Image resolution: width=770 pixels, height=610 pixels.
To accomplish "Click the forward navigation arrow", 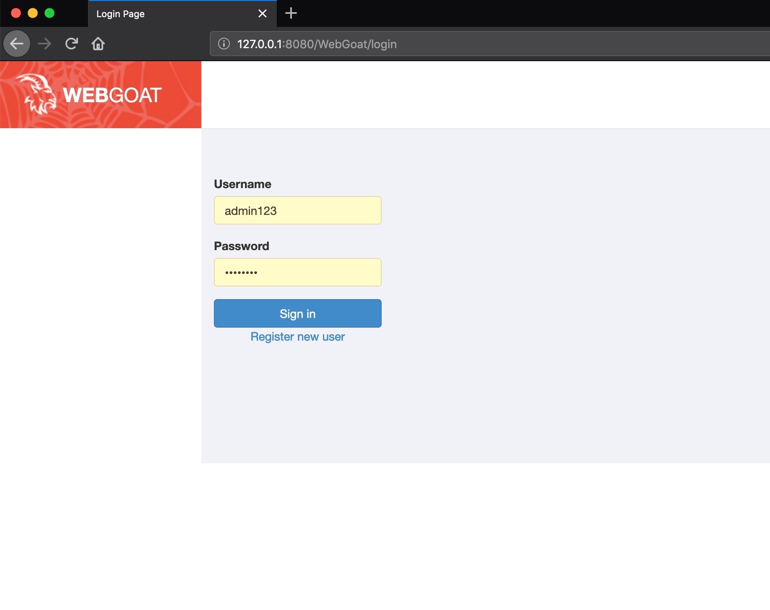I will [x=44, y=44].
